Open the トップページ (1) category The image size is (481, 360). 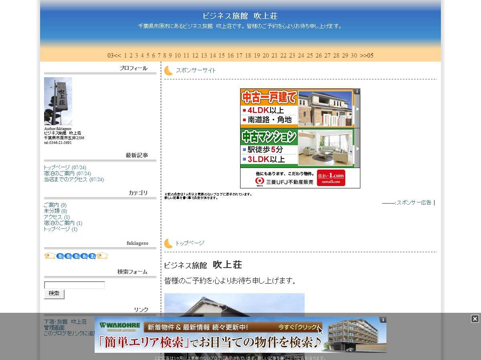click(61, 229)
